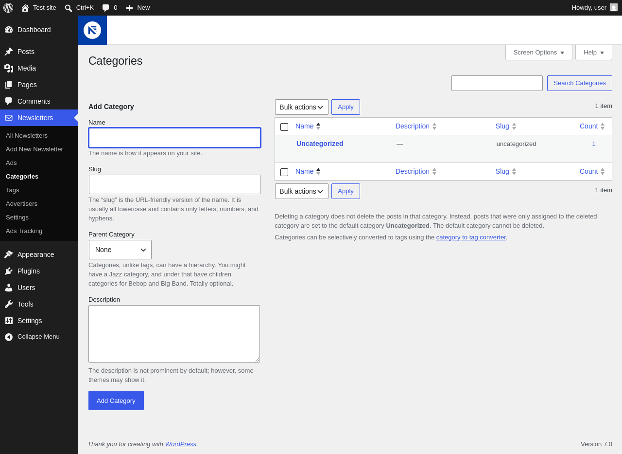Focus the search categories input box
The image size is (622, 454).
pos(497,83)
